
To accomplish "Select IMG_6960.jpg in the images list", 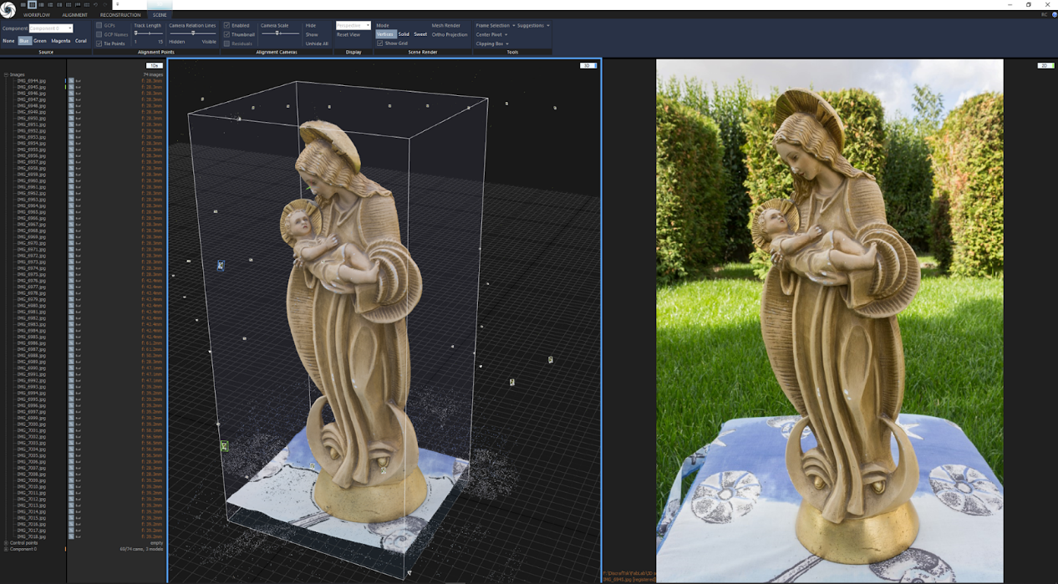I will tap(32, 180).
